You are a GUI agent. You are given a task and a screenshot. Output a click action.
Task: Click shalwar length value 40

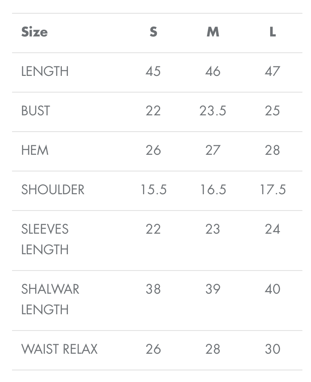[x=272, y=289]
